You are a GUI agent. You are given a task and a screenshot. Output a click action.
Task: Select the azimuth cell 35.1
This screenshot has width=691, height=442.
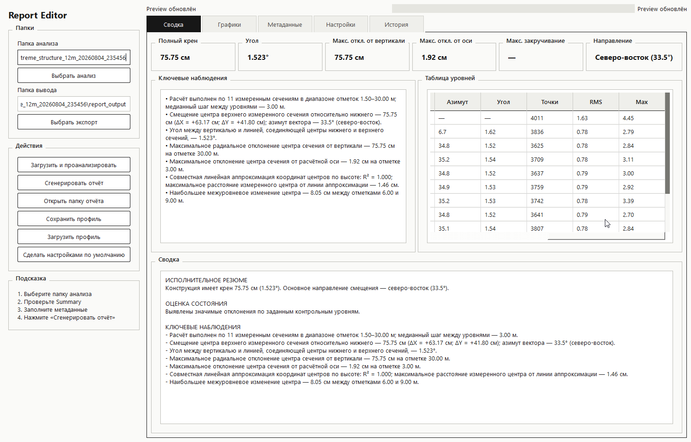coord(457,227)
